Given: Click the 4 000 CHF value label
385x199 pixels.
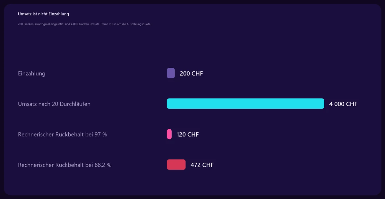Looking at the screenshot, I should pos(343,104).
